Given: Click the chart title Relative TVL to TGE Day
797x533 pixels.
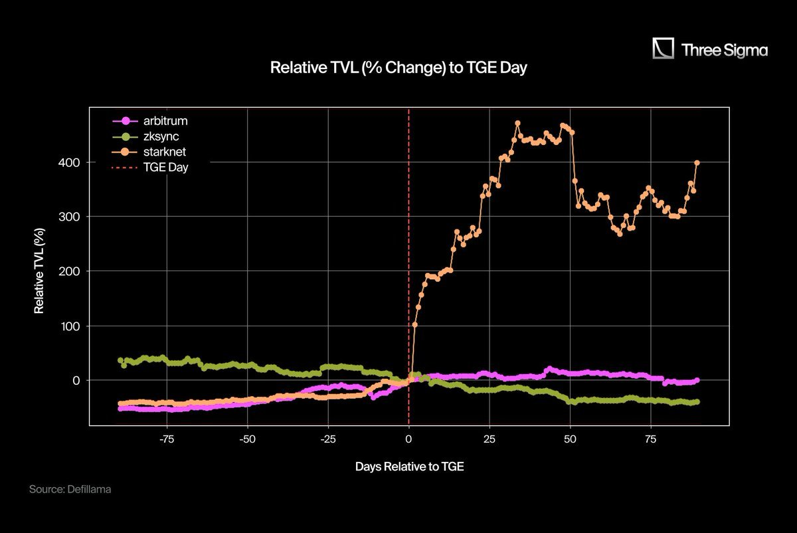Looking at the screenshot, I should 398,68.
